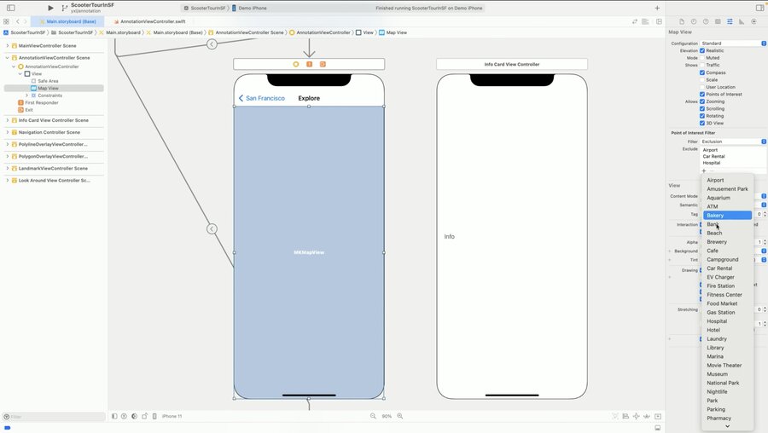Choose Bakery from the popup list

click(727, 216)
